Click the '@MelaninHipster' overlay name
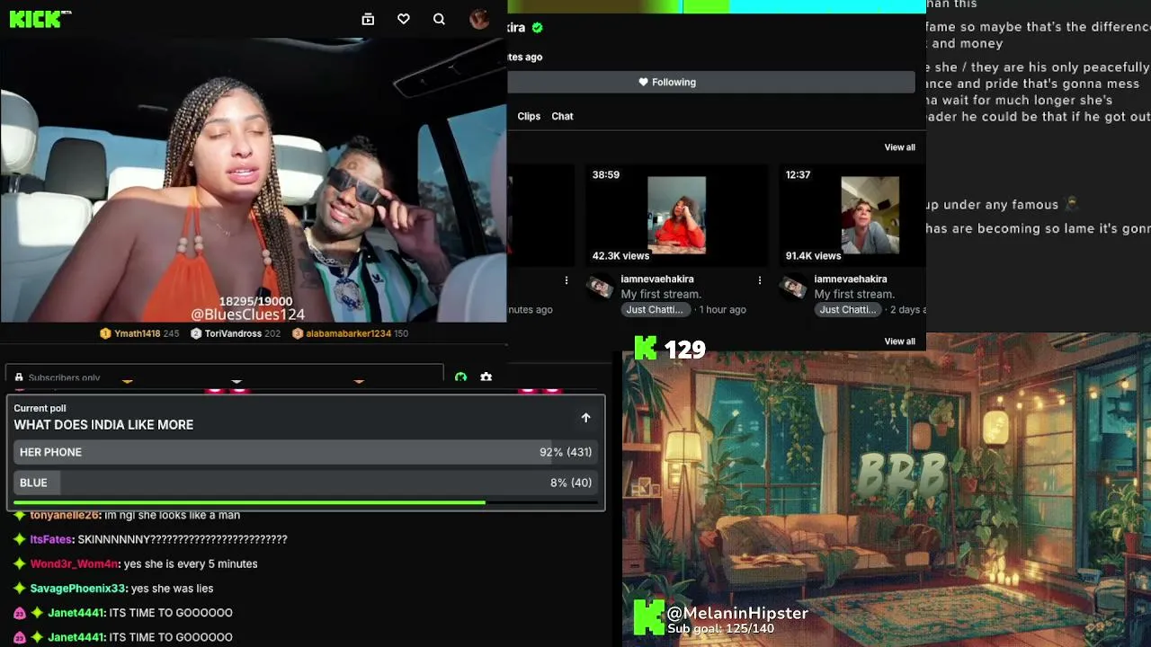The image size is (1151, 647). [x=737, y=613]
